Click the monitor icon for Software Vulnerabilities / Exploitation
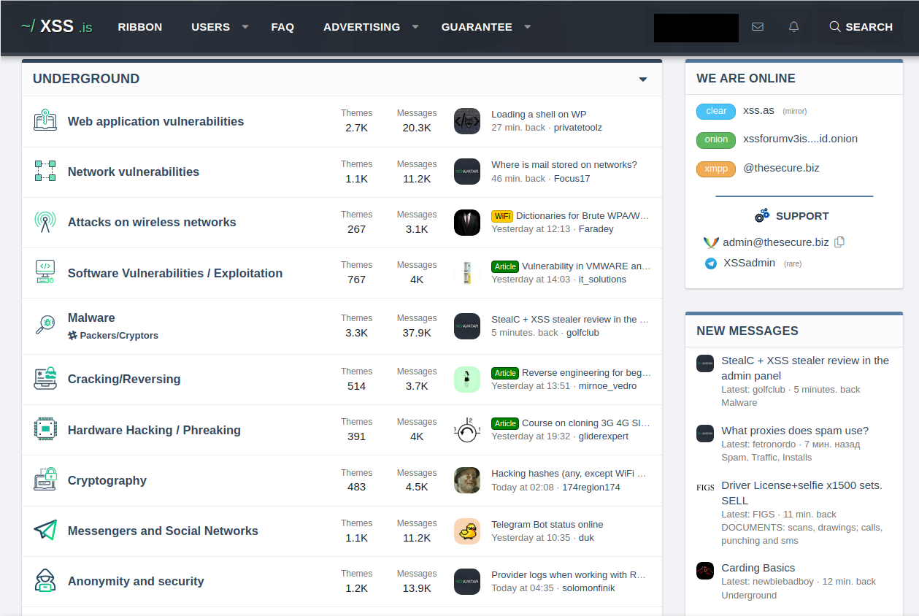The image size is (919, 616). point(45,273)
